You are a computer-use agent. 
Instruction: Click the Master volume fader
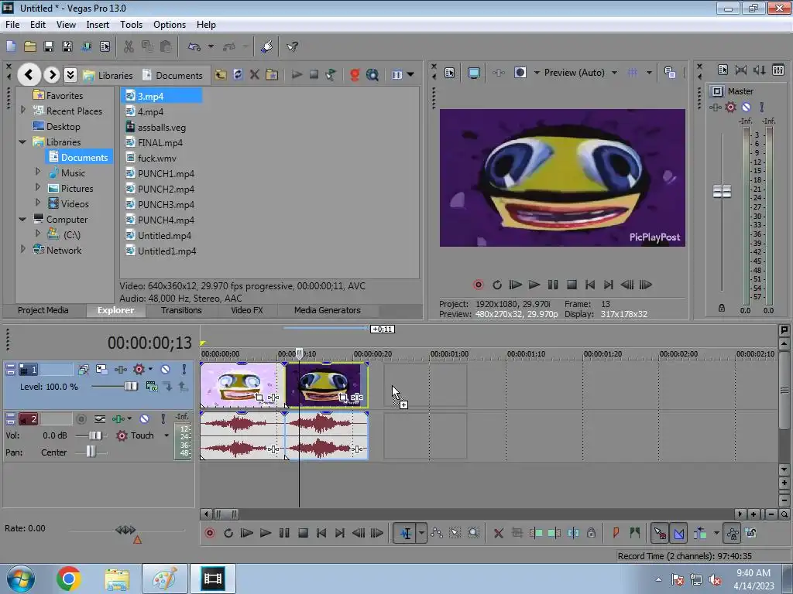click(722, 192)
